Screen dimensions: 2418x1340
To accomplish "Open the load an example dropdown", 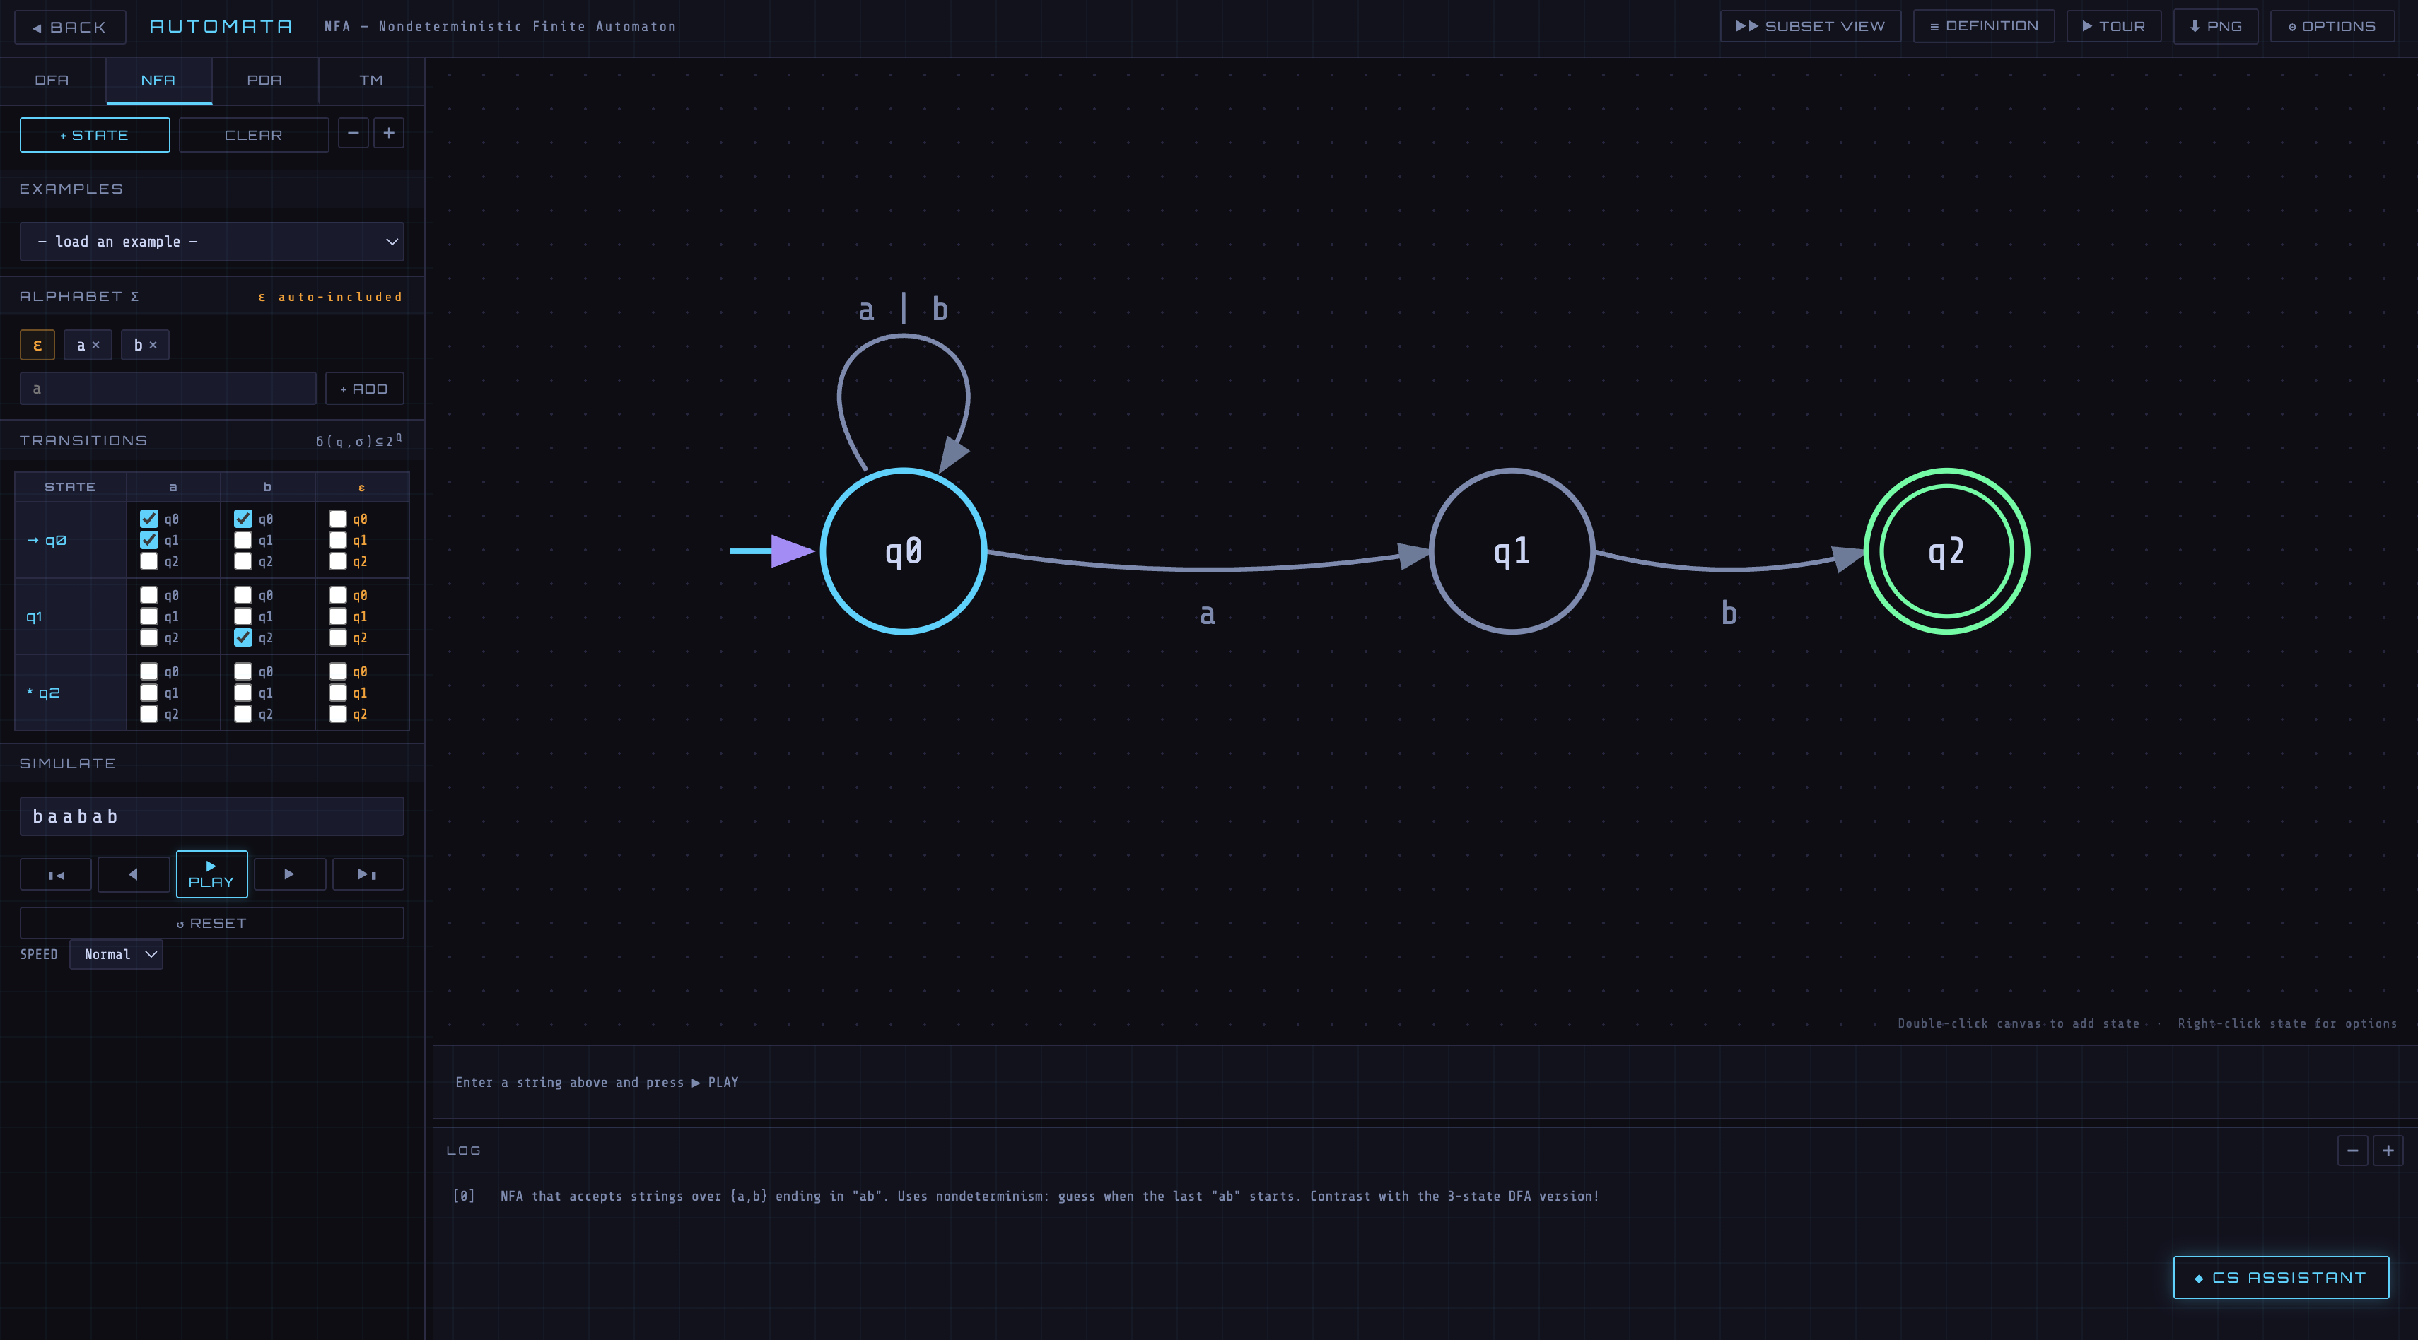I will 212,242.
